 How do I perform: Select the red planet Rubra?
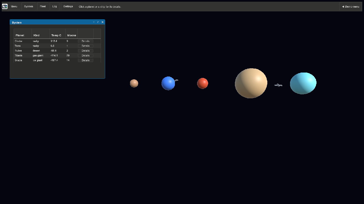tap(202, 83)
